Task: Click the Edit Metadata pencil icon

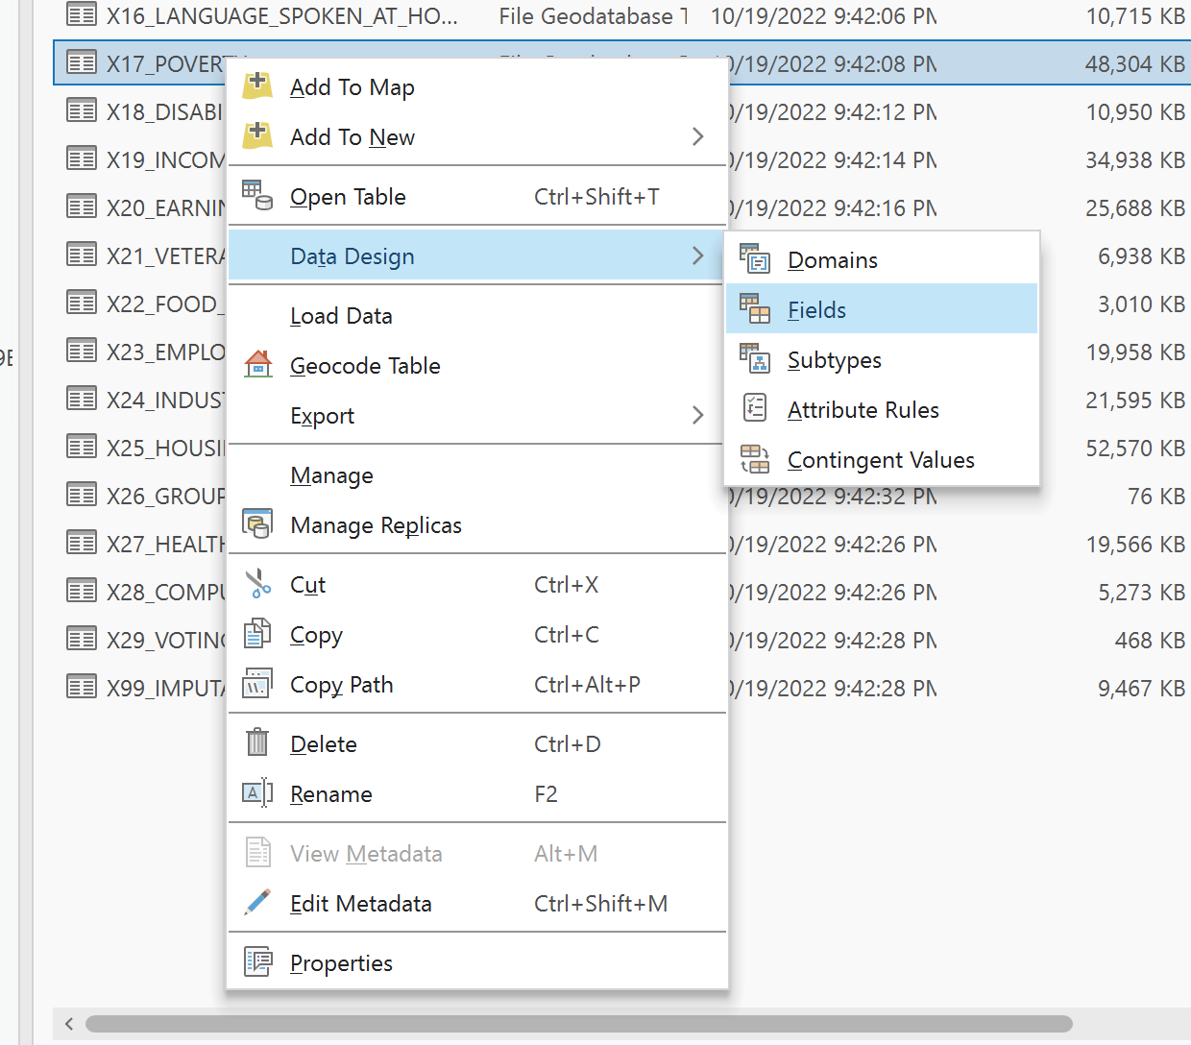Action: pos(257,903)
